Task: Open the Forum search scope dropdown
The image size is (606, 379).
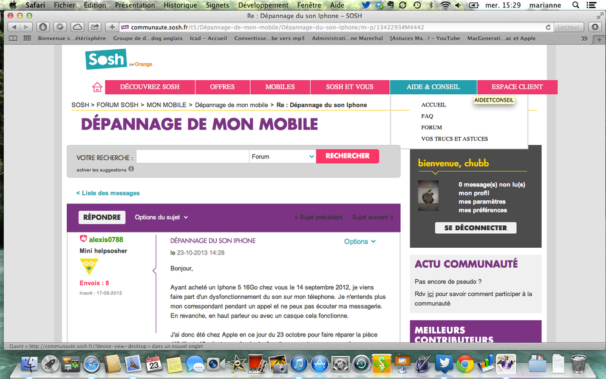Action: coord(282,156)
